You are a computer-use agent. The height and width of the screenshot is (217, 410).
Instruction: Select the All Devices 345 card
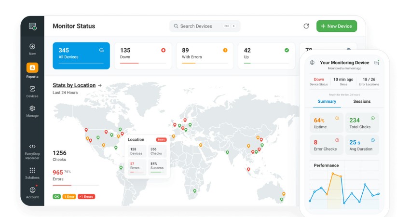81,55
